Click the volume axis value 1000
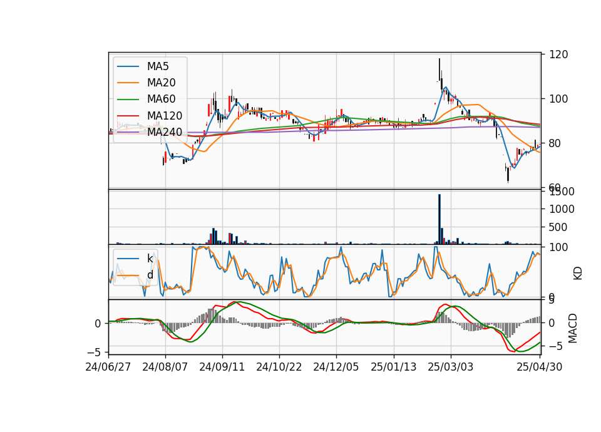This screenshot has height=432, width=601. [562, 209]
